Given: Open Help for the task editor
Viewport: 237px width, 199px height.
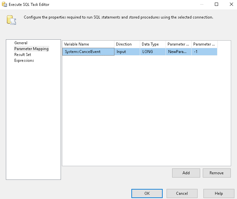Looking at the screenshot, I should click(x=218, y=193).
